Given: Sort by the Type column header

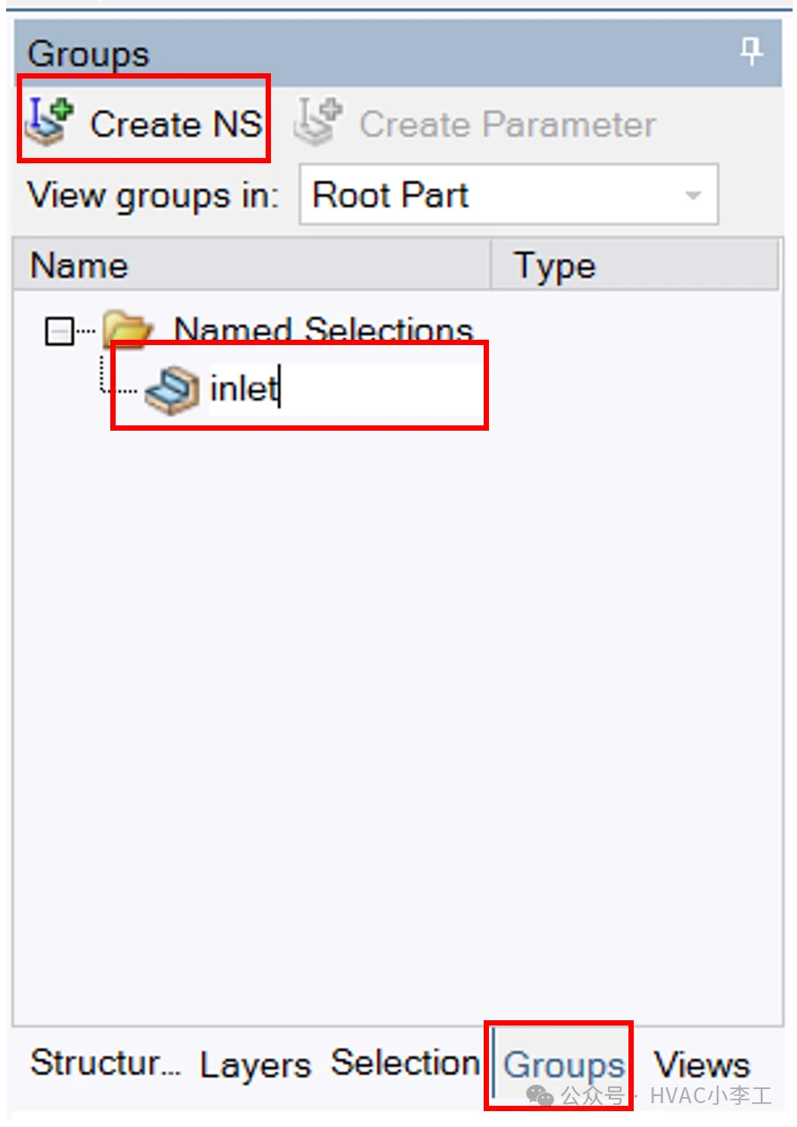Looking at the screenshot, I should (x=635, y=265).
